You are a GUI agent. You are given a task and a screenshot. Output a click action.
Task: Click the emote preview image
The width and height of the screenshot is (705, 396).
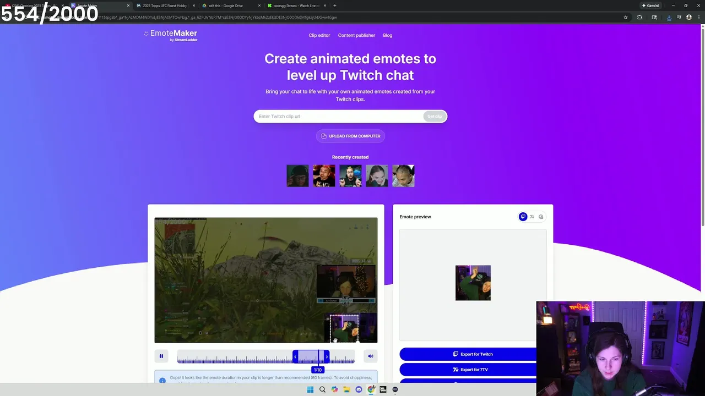(473, 283)
